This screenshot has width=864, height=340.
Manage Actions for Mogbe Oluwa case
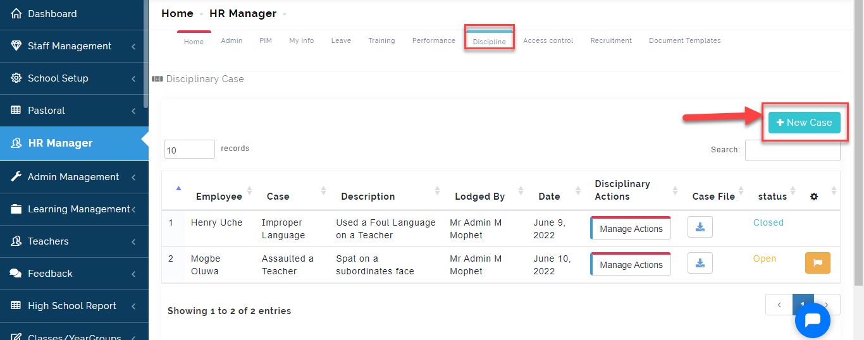click(631, 264)
